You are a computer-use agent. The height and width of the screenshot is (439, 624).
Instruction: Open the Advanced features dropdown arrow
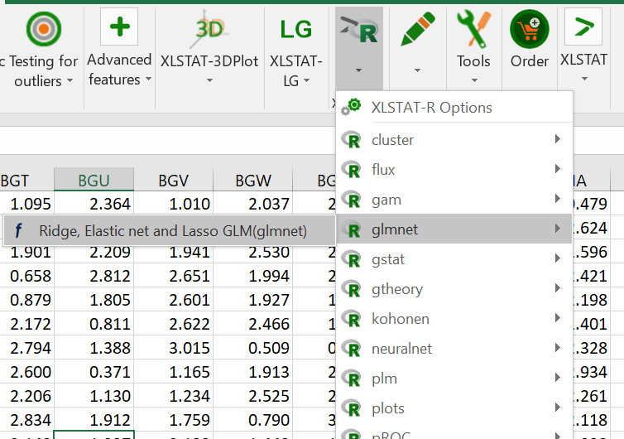click(x=148, y=80)
